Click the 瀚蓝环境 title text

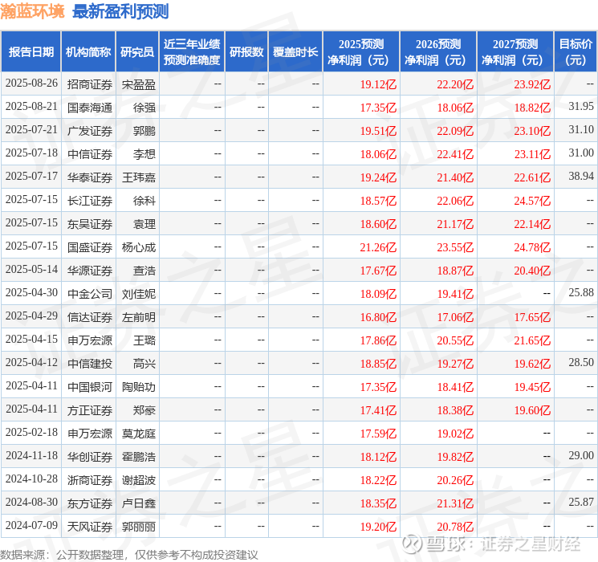click(x=32, y=11)
